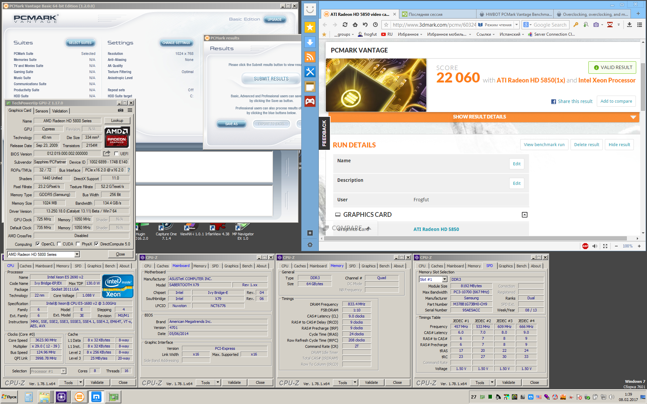The width and height of the screenshot is (647, 404).
Task: Open Caches tab in first CPU-Z window
Action: coord(26,266)
